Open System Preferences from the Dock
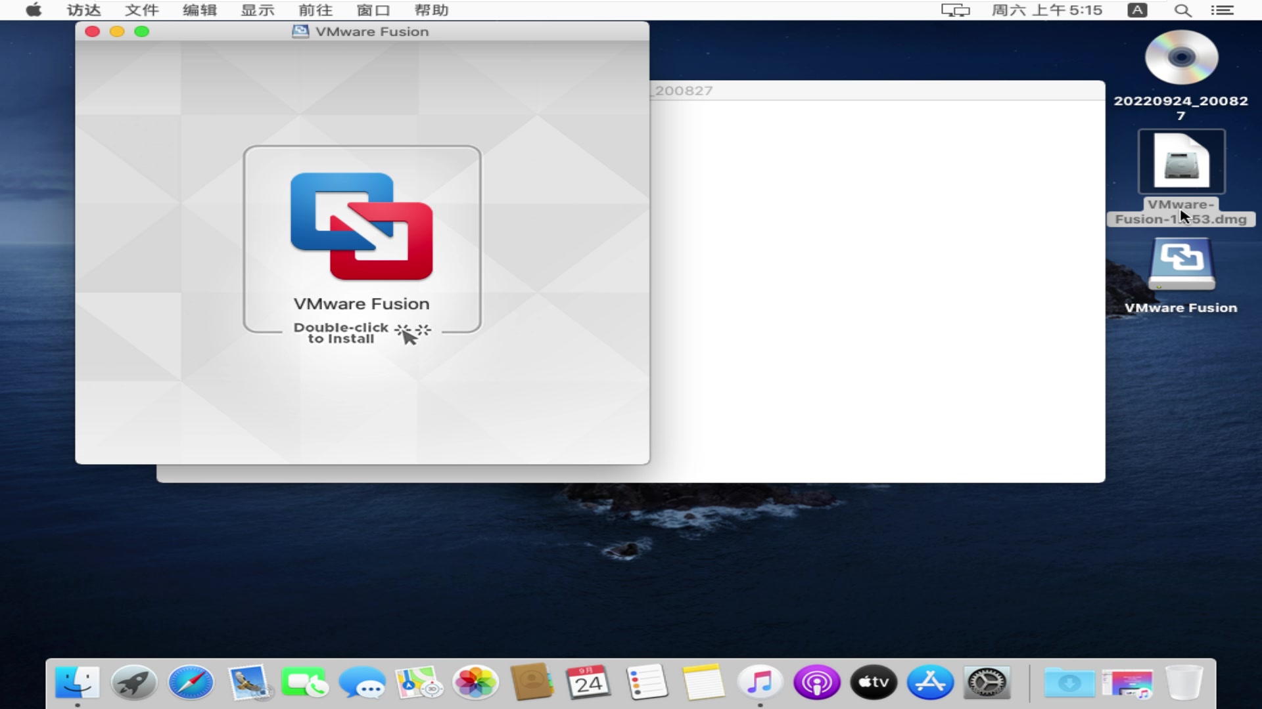This screenshot has width=1262, height=709. point(985,682)
